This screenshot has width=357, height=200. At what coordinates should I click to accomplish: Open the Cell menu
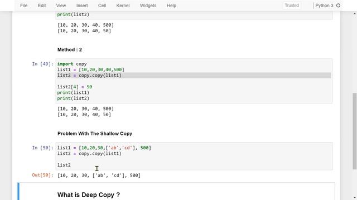(102, 6)
